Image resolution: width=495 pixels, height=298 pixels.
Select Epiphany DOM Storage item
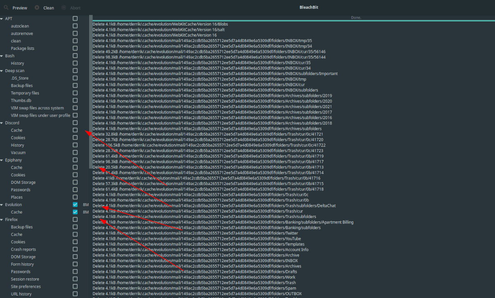pos(23,182)
